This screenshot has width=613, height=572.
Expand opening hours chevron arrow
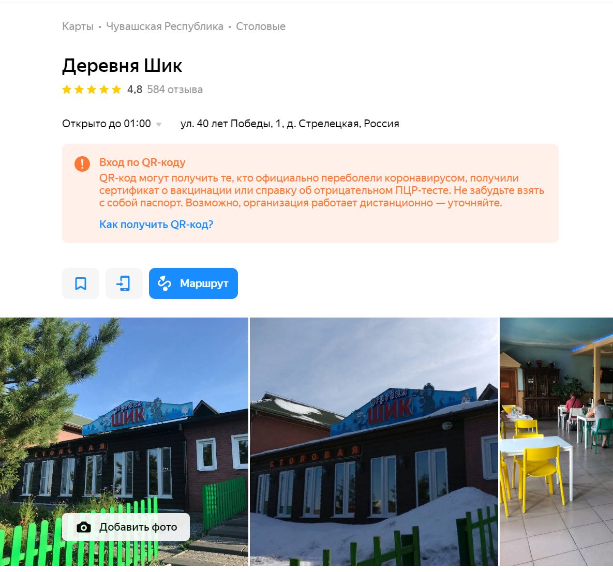tap(159, 124)
